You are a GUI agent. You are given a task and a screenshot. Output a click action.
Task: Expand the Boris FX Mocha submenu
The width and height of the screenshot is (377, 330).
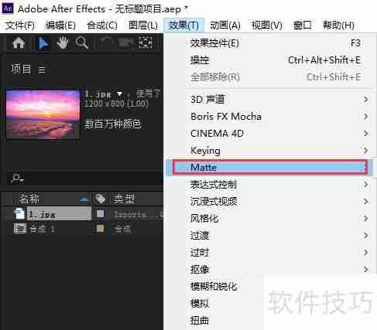tap(269, 117)
